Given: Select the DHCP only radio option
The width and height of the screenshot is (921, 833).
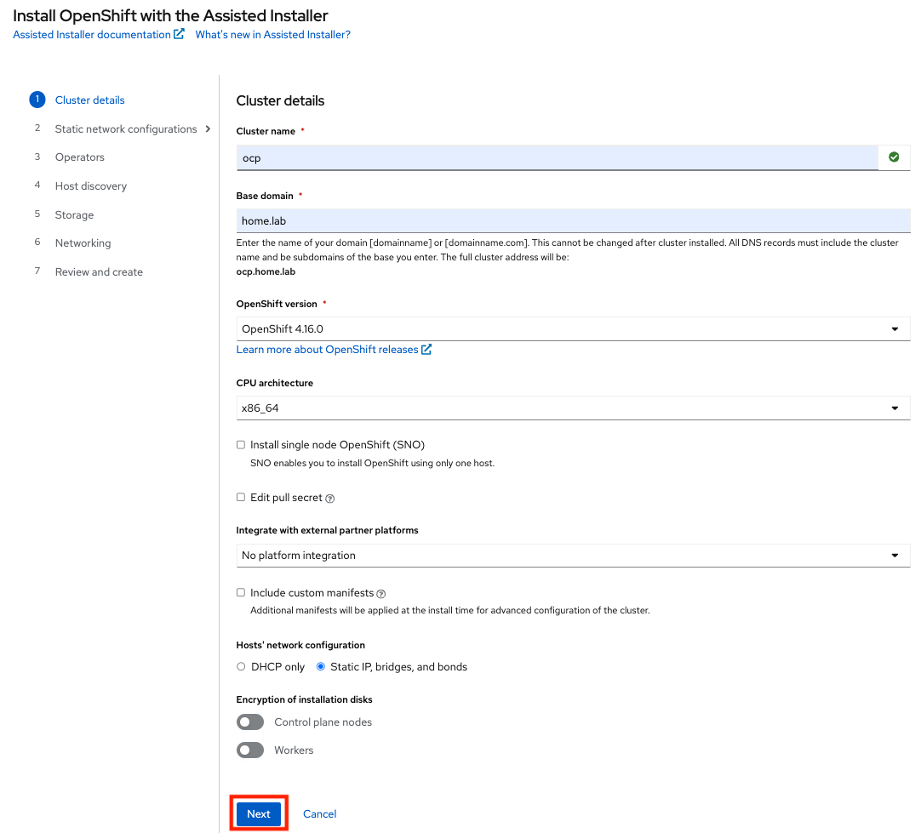Looking at the screenshot, I should pyautogui.click(x=241, y=666).
